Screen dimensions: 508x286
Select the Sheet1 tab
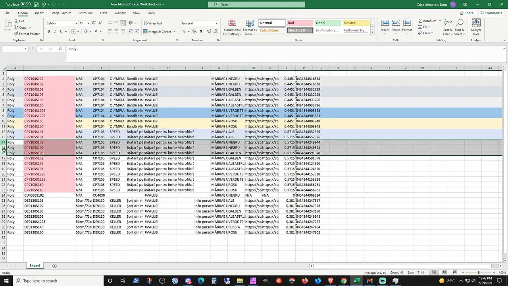coord(35,266)
